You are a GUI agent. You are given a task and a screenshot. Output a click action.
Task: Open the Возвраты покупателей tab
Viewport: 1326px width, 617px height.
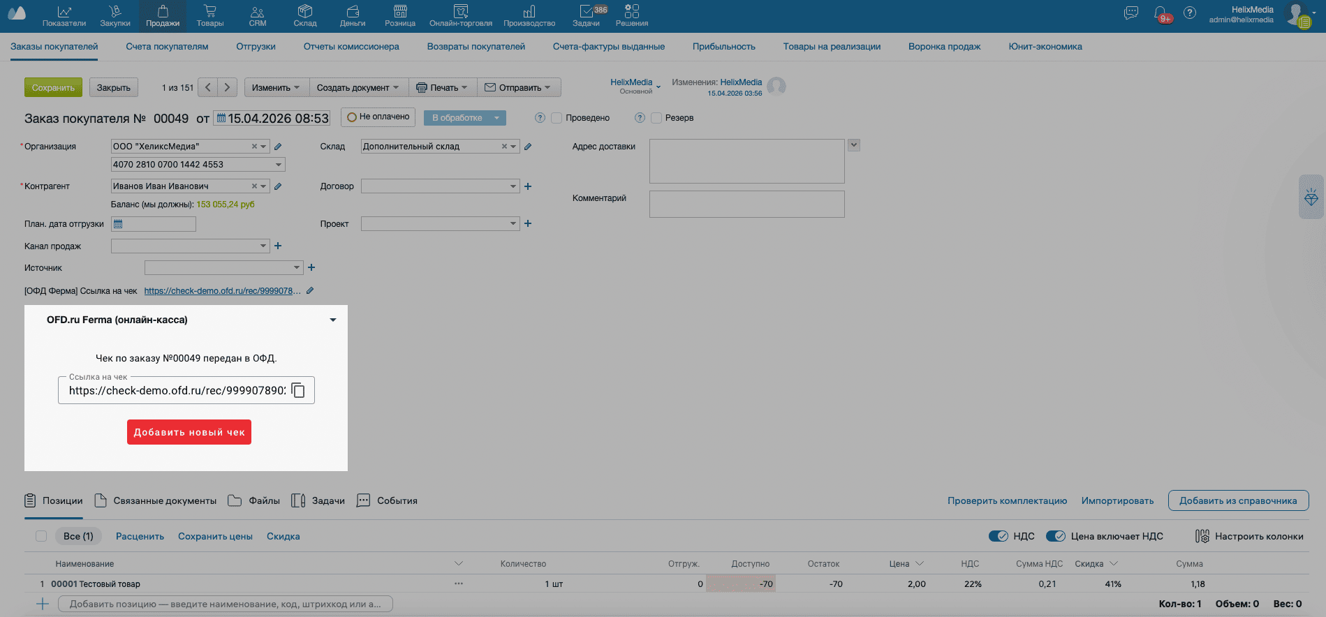pyautogui.click(x=476, y=47)
